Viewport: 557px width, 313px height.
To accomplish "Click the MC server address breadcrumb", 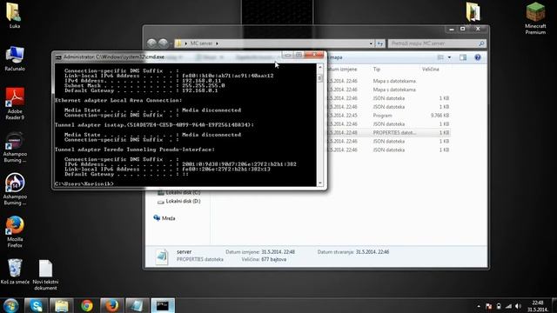I will [201, 43].
